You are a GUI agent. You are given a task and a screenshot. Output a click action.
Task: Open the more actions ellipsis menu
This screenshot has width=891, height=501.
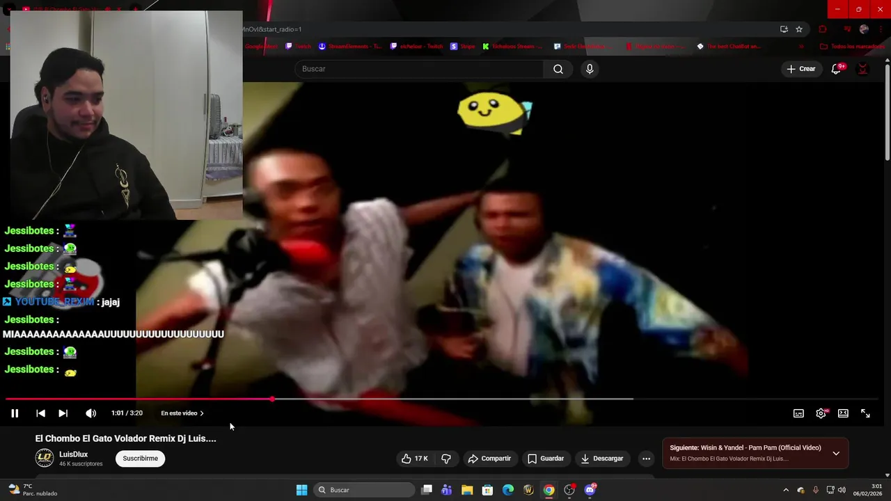(x=646, y=459)
